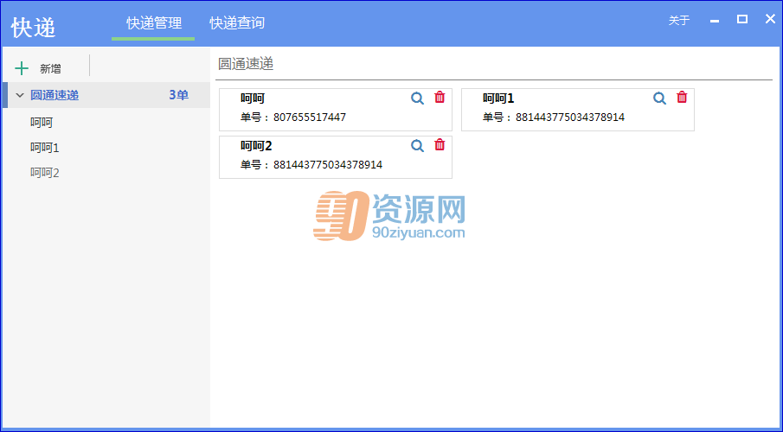Select 呵呵 in the sidebar list
Image resolution: width=783 pixels, height=432 pixels.
pos(42,122)
